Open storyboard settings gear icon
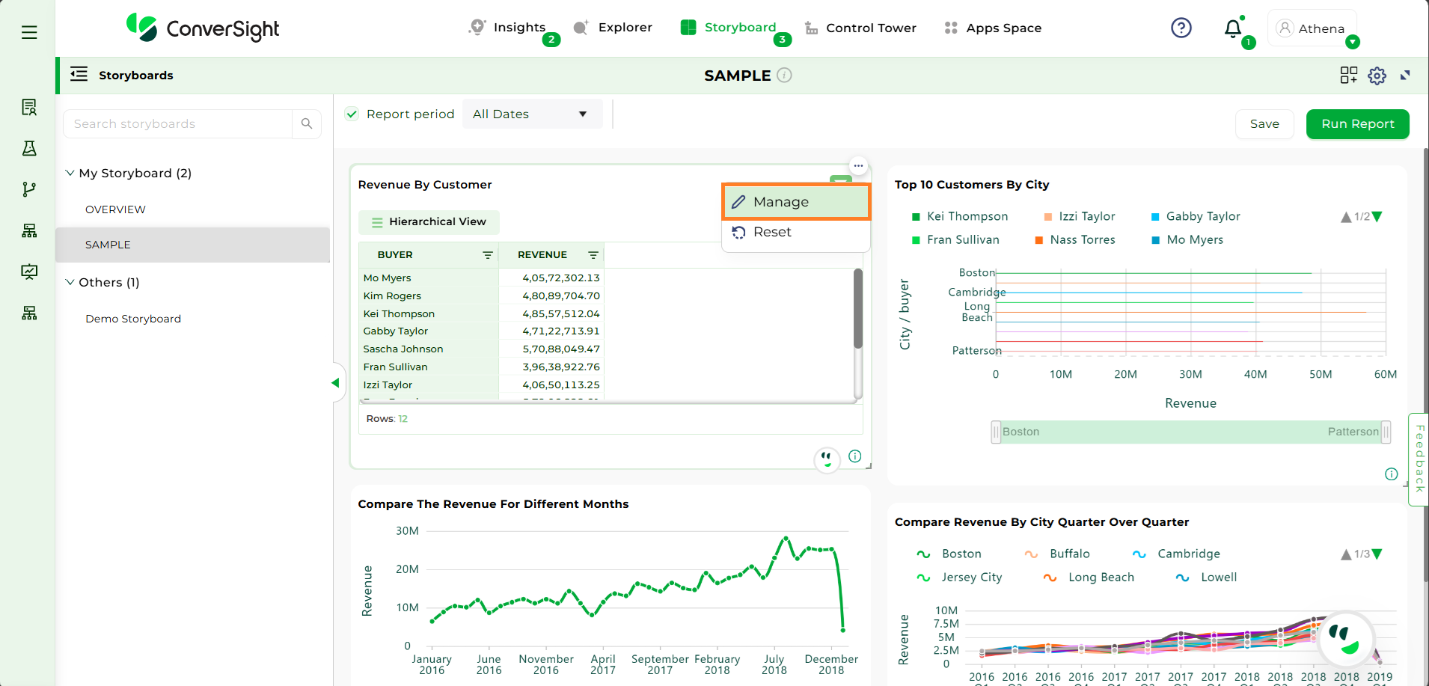 [x=1377, y=76]
